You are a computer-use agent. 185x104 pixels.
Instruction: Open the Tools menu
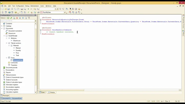tap(42, 6)
